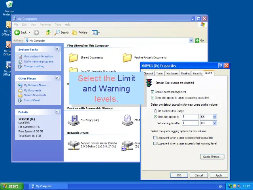Screen dimensions: 253x190
Task: Select the Z: network drive icon
Action: coord(127,145)
